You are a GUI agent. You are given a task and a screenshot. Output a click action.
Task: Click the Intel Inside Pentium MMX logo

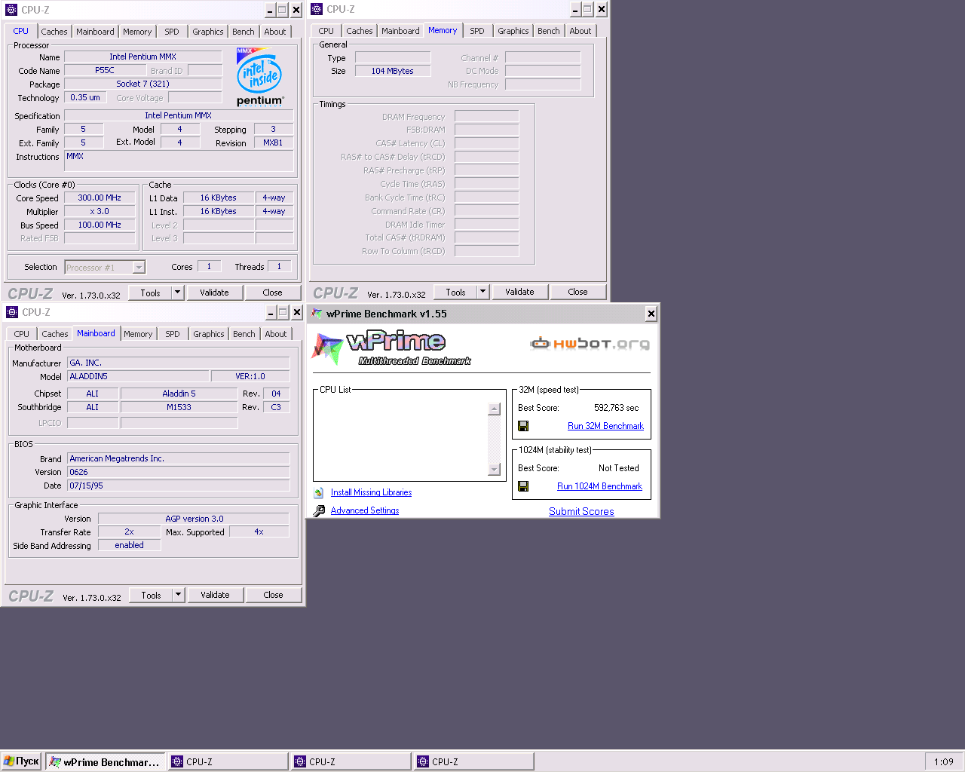tap(260, 77)
